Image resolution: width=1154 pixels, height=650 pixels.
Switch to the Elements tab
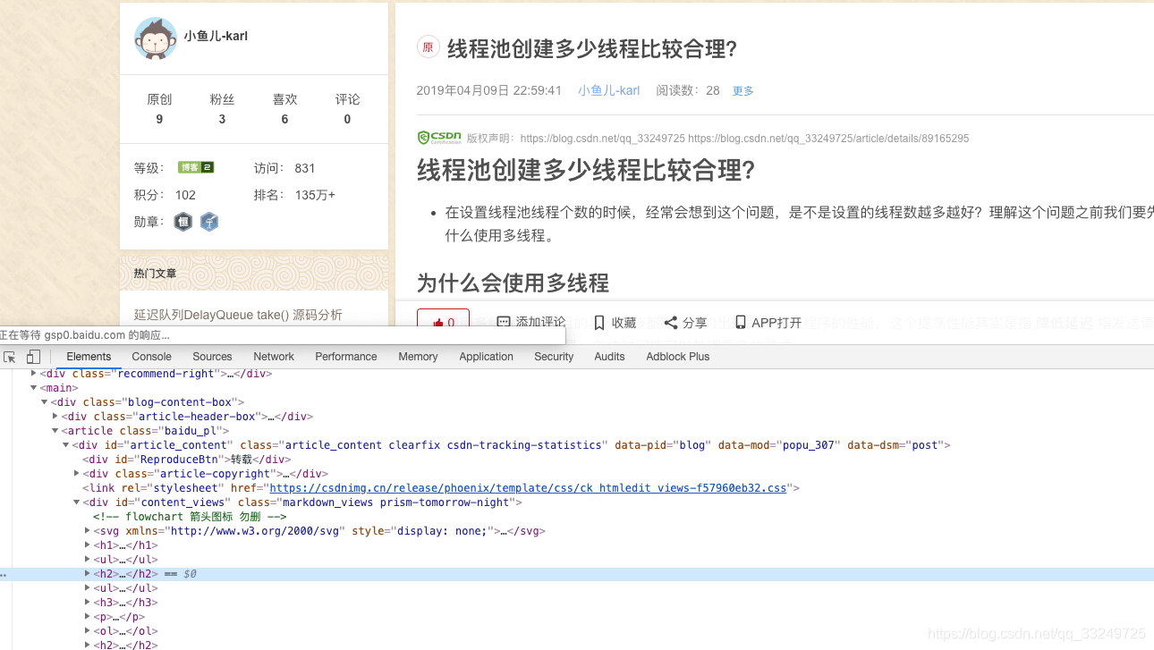tap(89, 356)
